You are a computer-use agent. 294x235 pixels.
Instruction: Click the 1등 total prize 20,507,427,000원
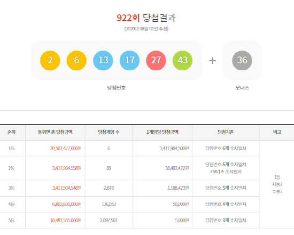click(x=66, y=149)
